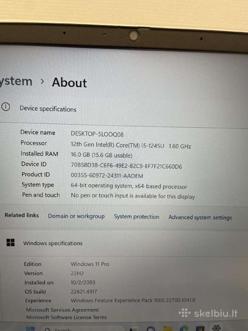Click the Edition label
The width and height of the screenshot is (248, 331).
tap(33, 264)
